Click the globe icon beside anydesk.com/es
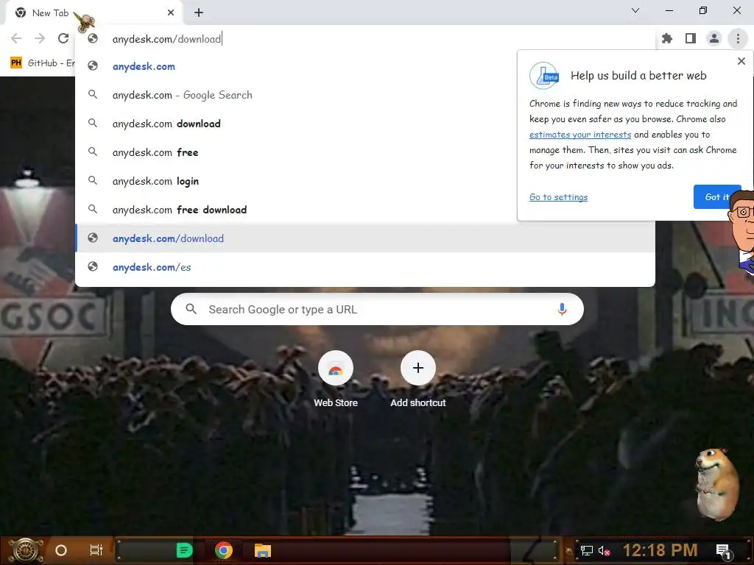This screenshot has height=565, width=754. (x=93, y=266)
